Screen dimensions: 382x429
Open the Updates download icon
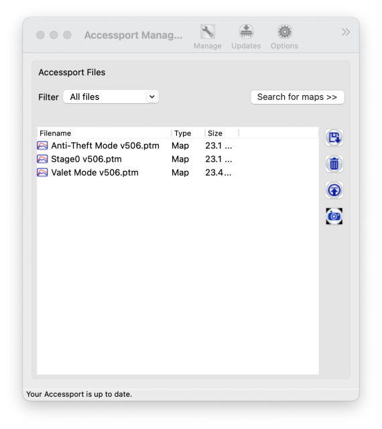246,32
